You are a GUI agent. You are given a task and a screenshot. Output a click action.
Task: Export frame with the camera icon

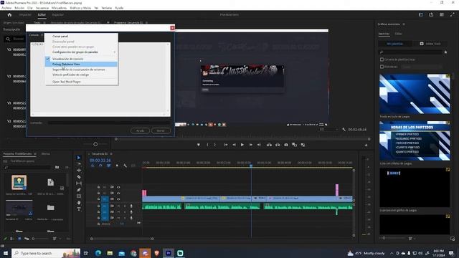[286, 145]
